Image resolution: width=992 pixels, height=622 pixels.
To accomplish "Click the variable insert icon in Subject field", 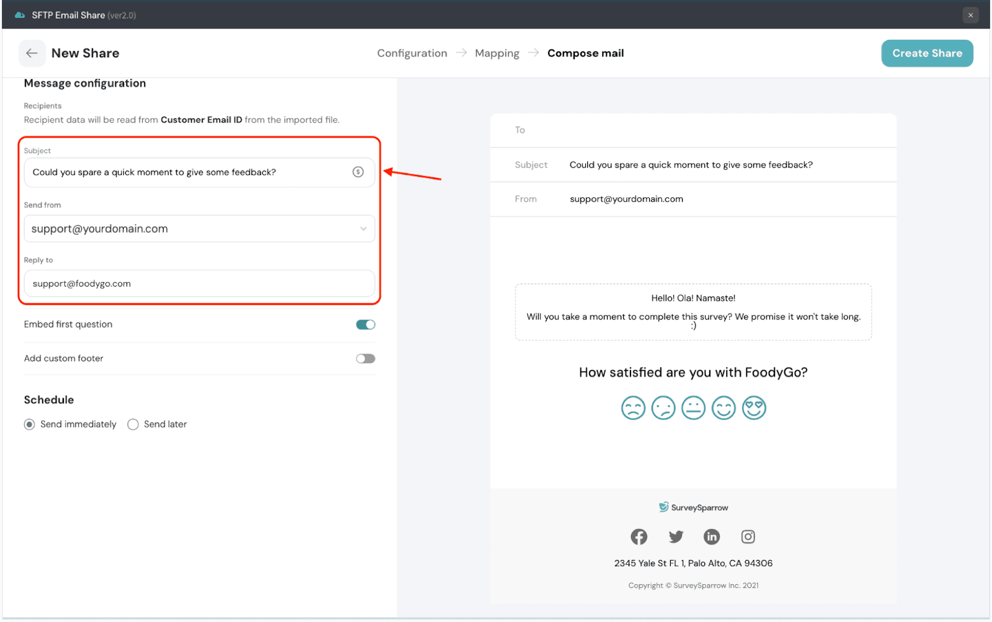I will point(358,172).
